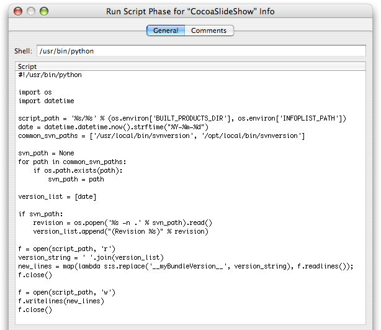Place cursor on the shebang line in script
The height and width of the screenshot is (330, 381).
(x=50, y=75)
